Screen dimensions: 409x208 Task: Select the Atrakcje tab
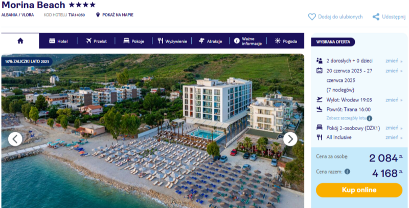[x=210, y=41]
